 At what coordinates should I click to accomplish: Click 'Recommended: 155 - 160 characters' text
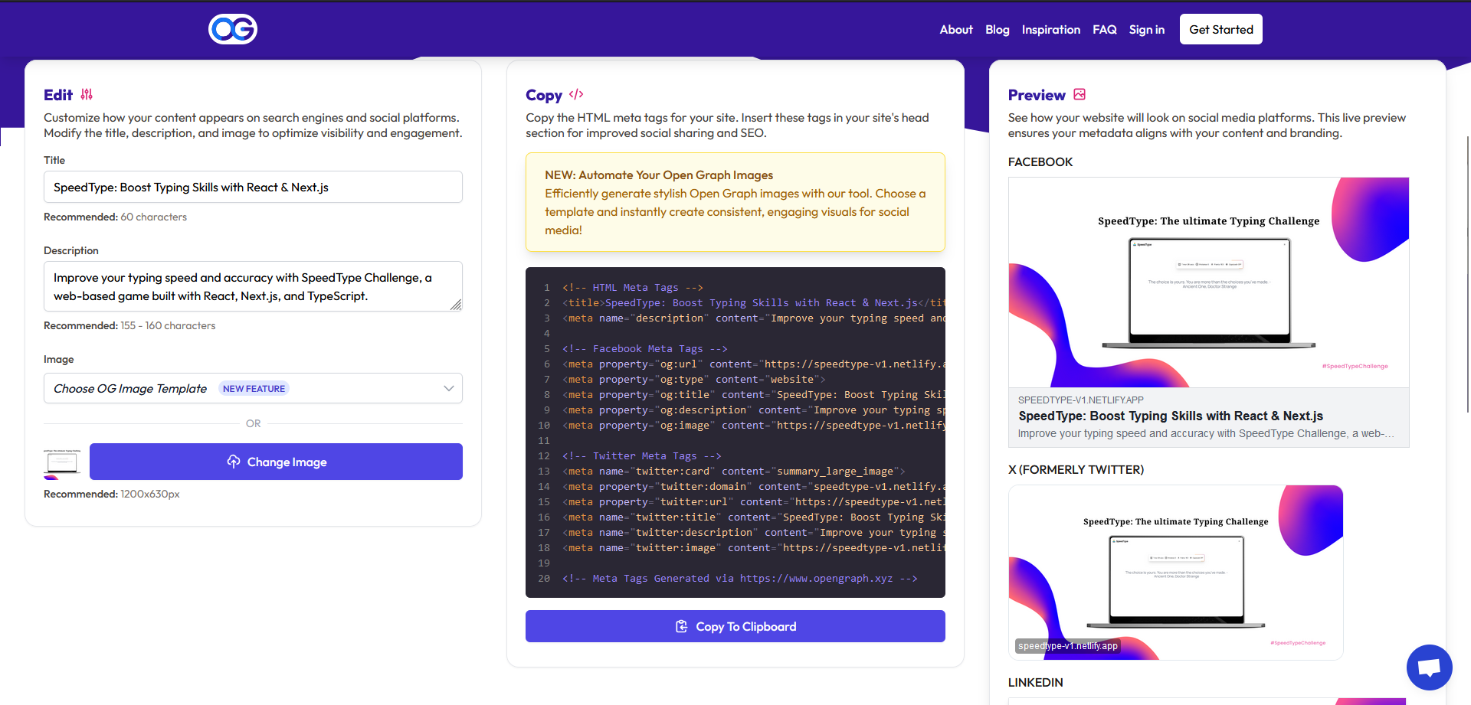click(x=129, y=325)
